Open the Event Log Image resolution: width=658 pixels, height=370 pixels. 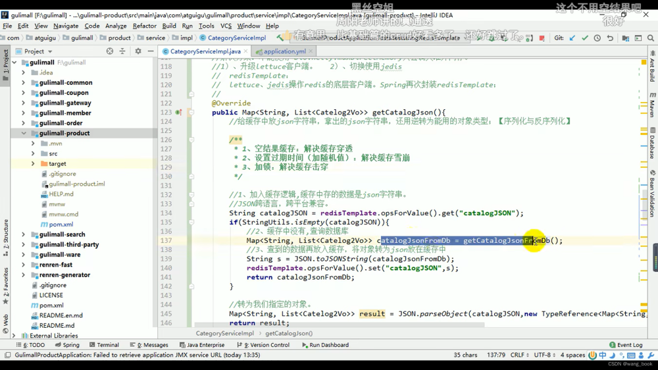click(626, 345)
